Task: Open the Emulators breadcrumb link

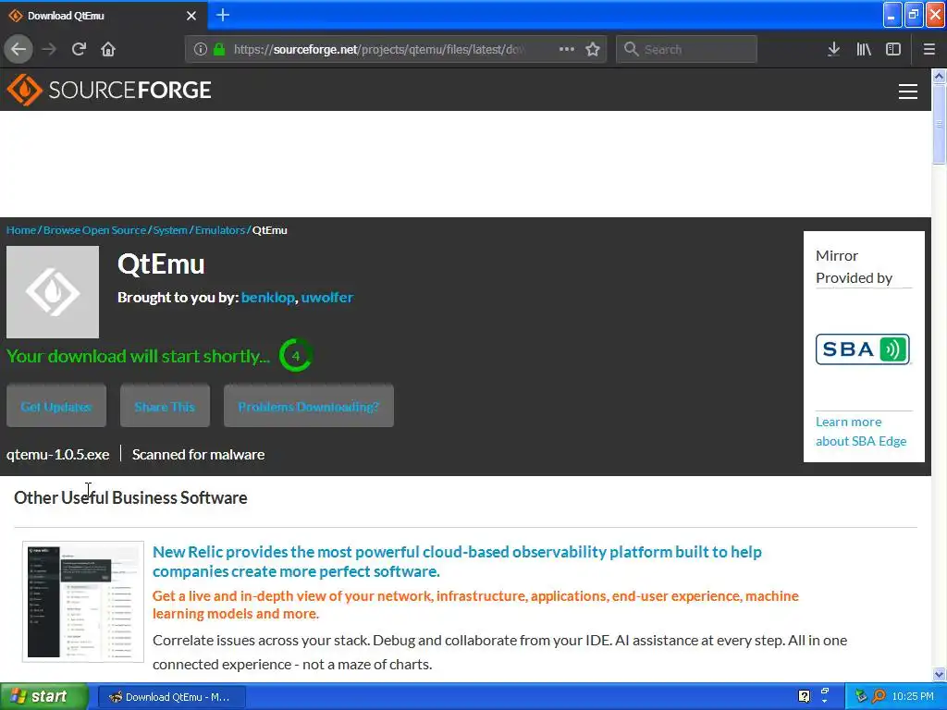Action: click(x=220, y=230)
